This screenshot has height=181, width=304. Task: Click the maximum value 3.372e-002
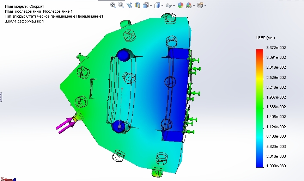[276, 48]
